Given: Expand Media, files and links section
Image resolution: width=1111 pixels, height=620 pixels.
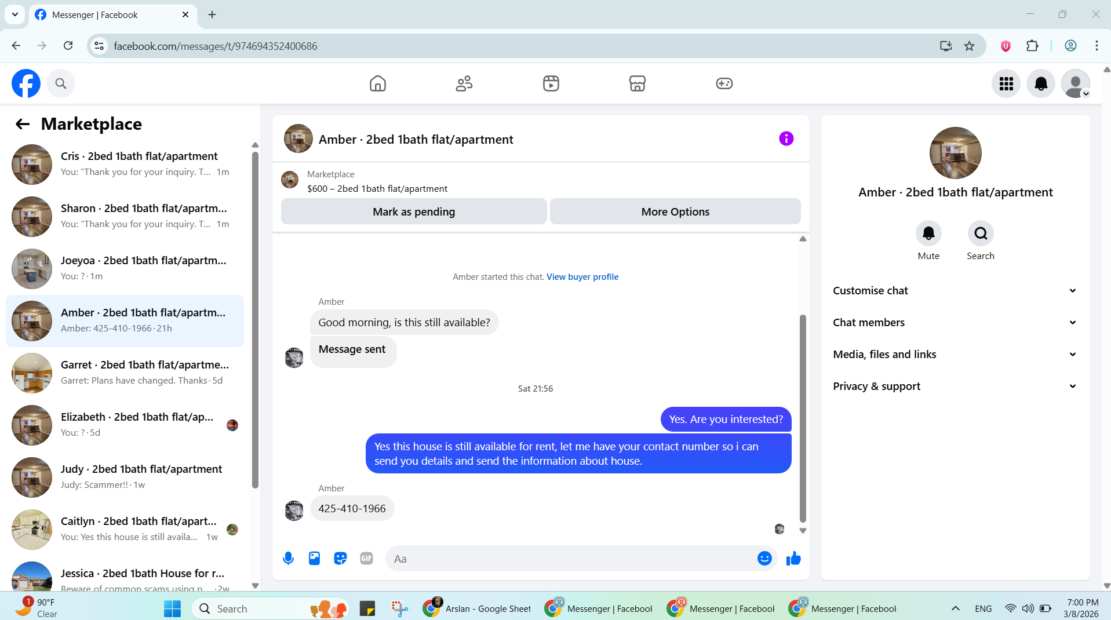Looking at the screenshot, I should (955, 355).
